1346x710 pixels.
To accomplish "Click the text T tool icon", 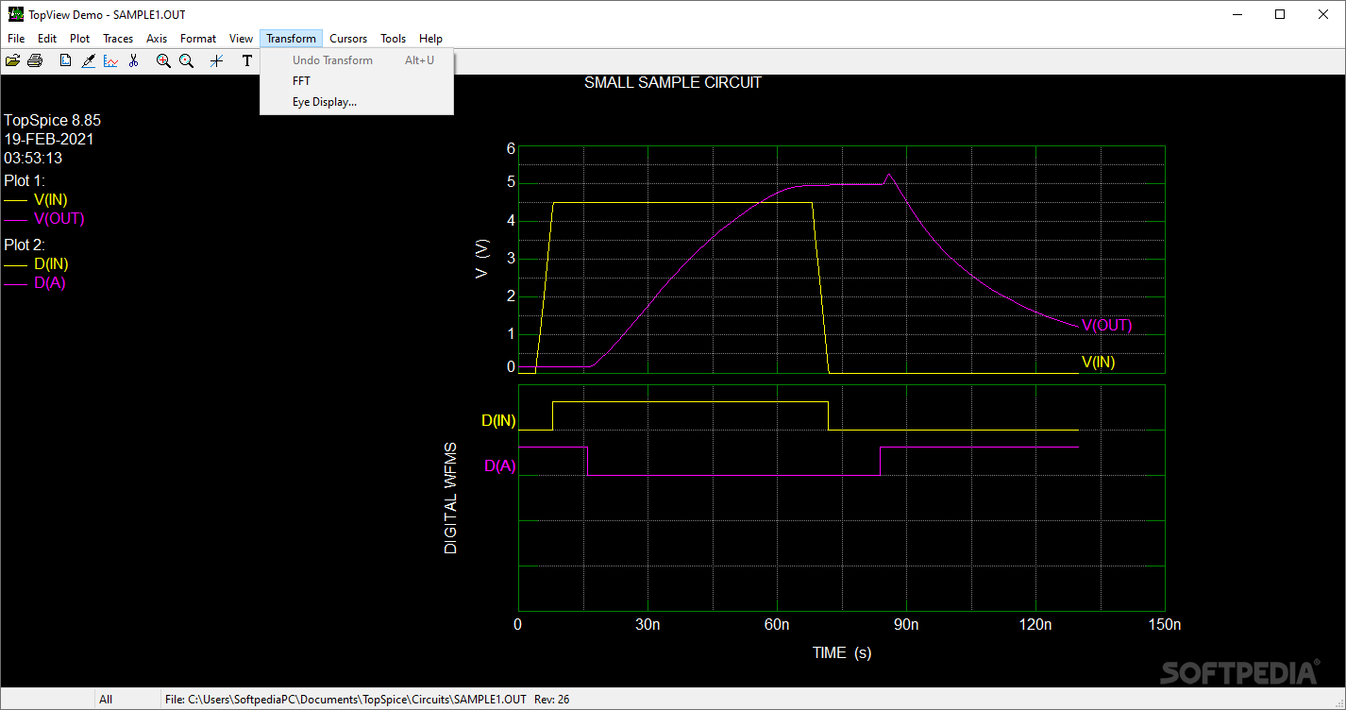I will pyautogui.click(x=247, y=60).
